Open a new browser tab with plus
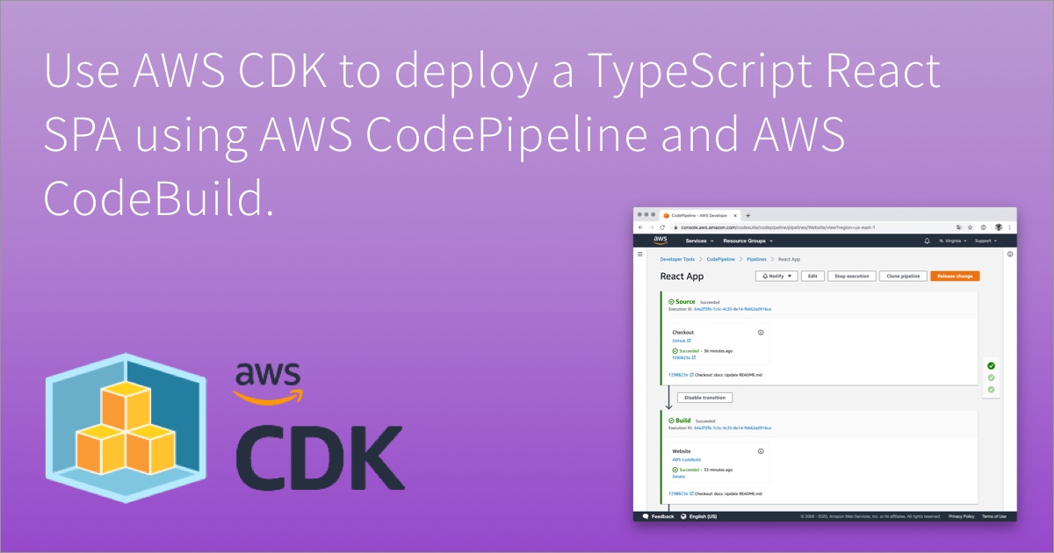 (747, 215)
